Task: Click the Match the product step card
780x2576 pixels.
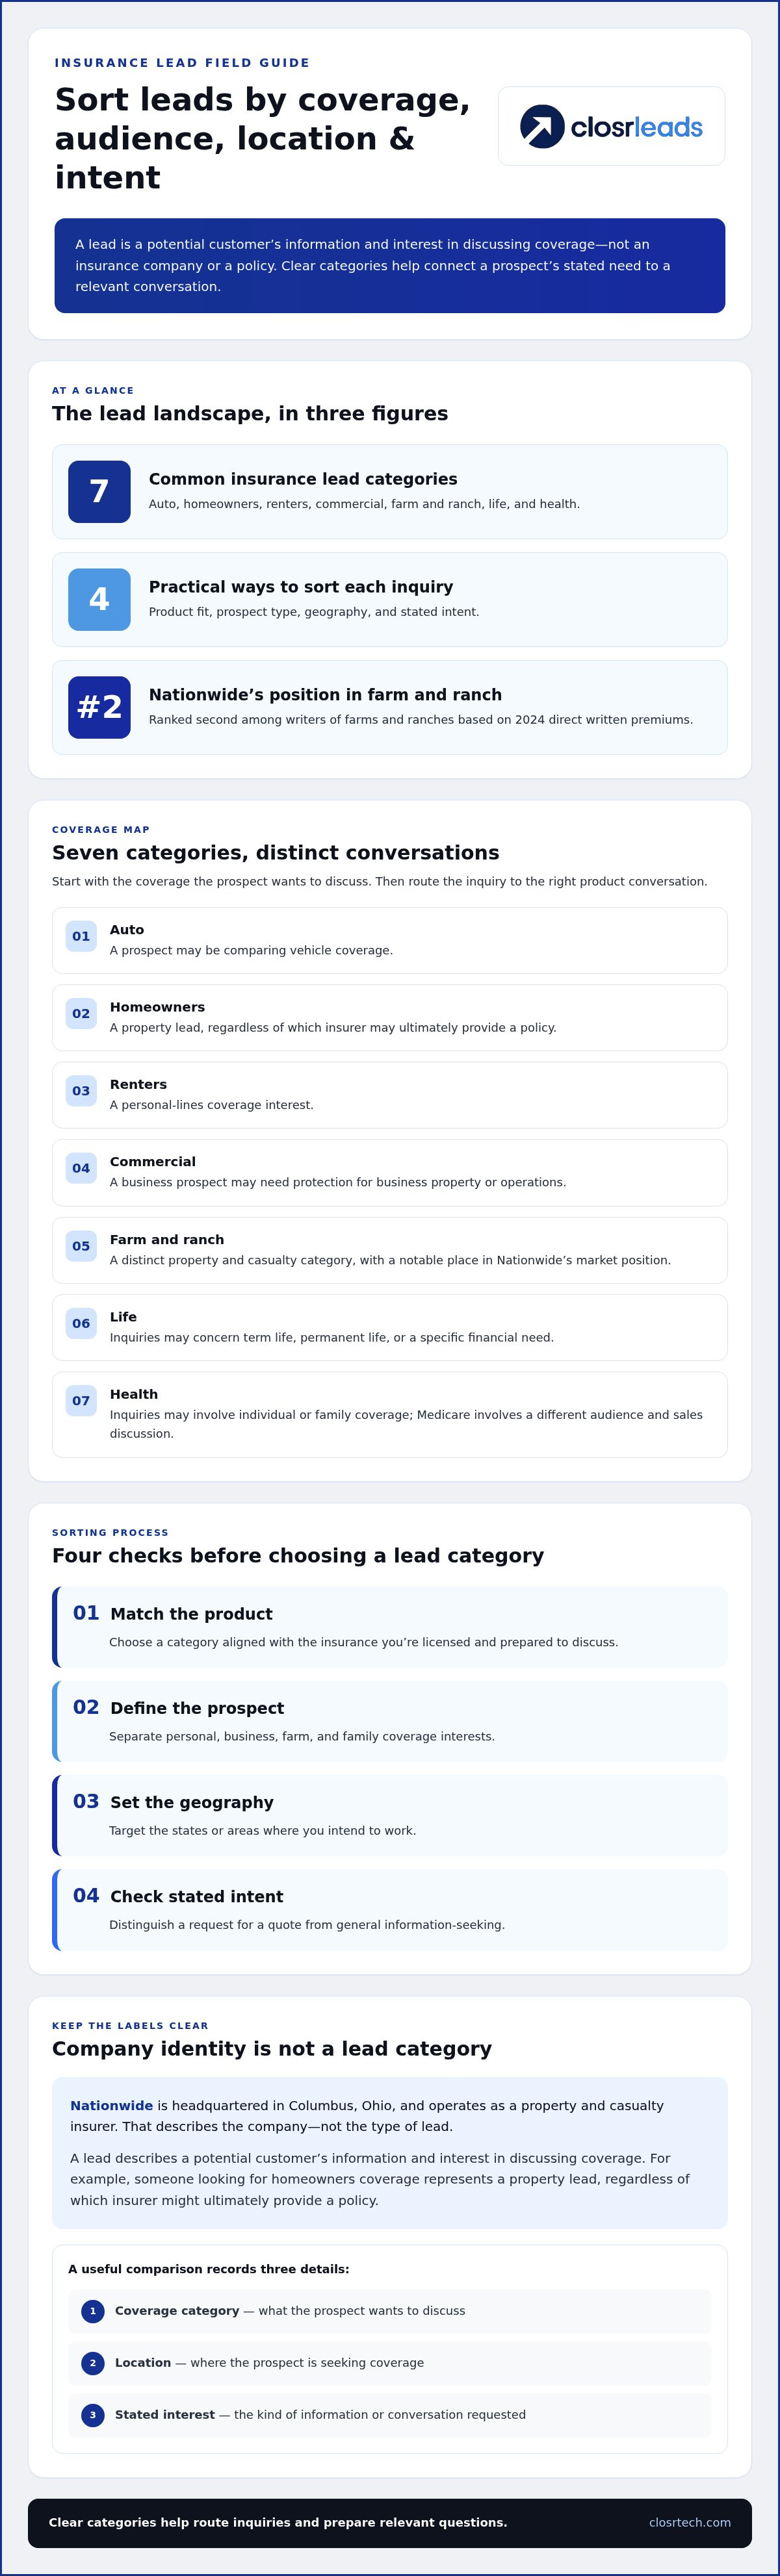Action: (390, 1627)
